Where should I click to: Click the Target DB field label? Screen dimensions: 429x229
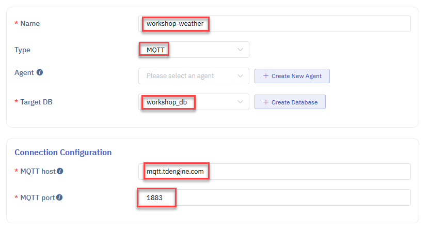36,102
